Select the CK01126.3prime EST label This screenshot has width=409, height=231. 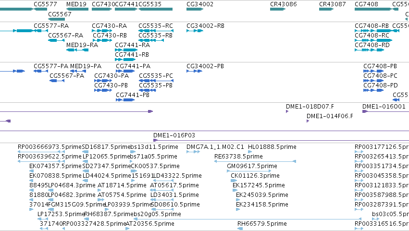pos(255,176)
